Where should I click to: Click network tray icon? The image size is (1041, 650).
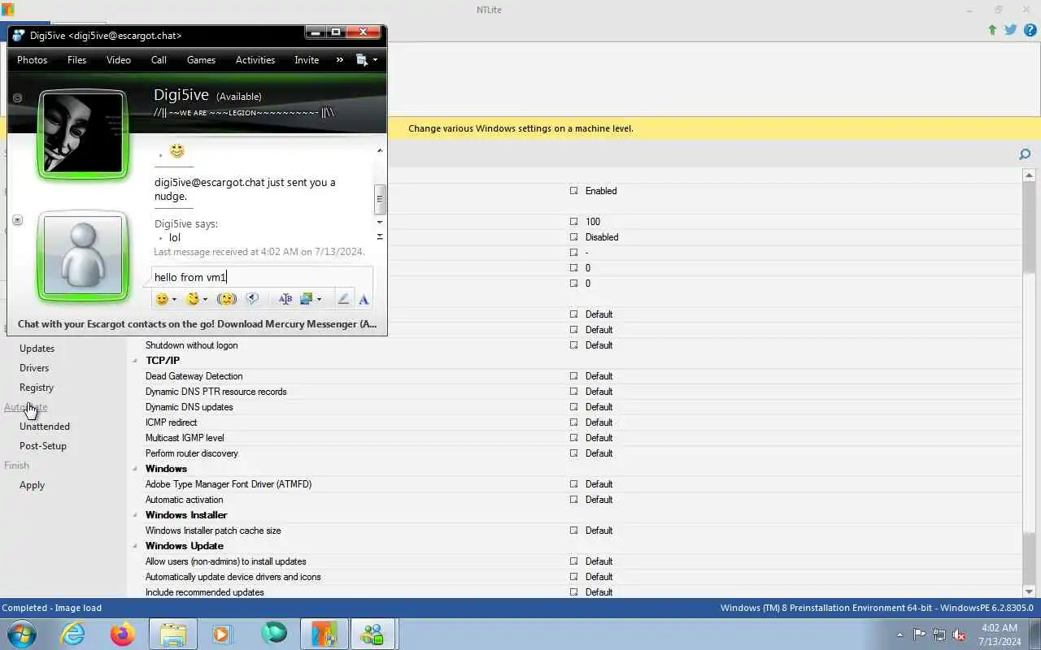tap(939, 635)
